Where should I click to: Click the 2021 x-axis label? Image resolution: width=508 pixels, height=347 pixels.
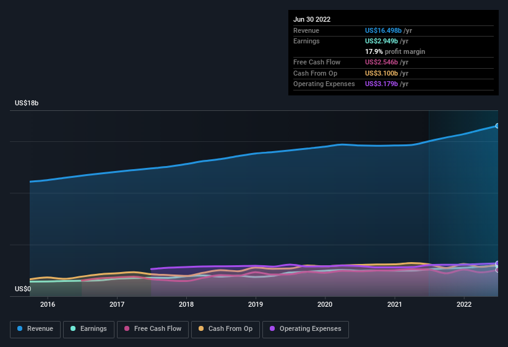[x=395, y=304]
